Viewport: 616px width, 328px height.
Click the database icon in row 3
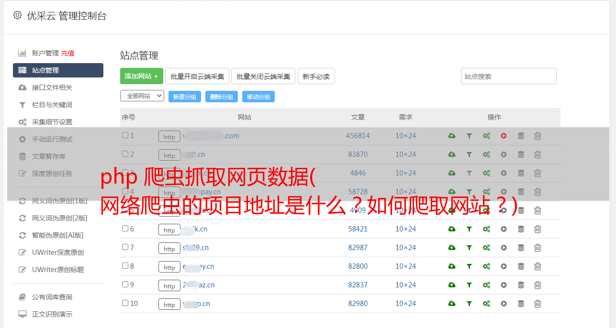pyautogui.click(x=521, y=173)
